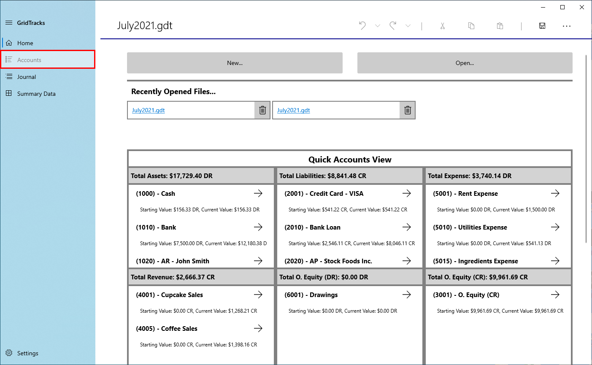The width and height of the screenshot is (592, 365).
Task: Open Drawings account arrow
Action: 406,295
